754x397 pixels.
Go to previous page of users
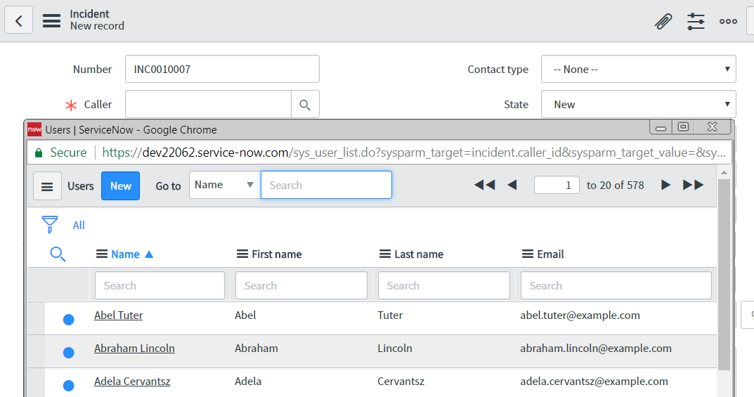pos(512,185)
